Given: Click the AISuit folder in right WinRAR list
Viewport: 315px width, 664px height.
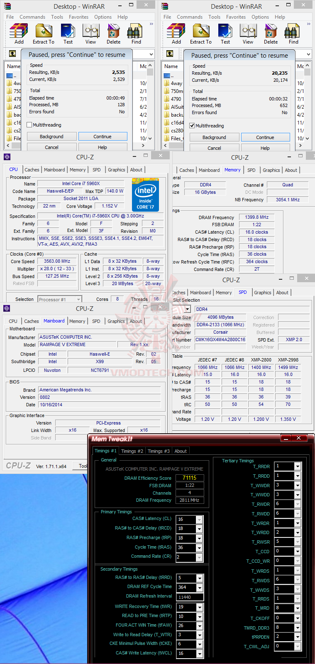Looking at the screenshot, I should click(174, 107).
